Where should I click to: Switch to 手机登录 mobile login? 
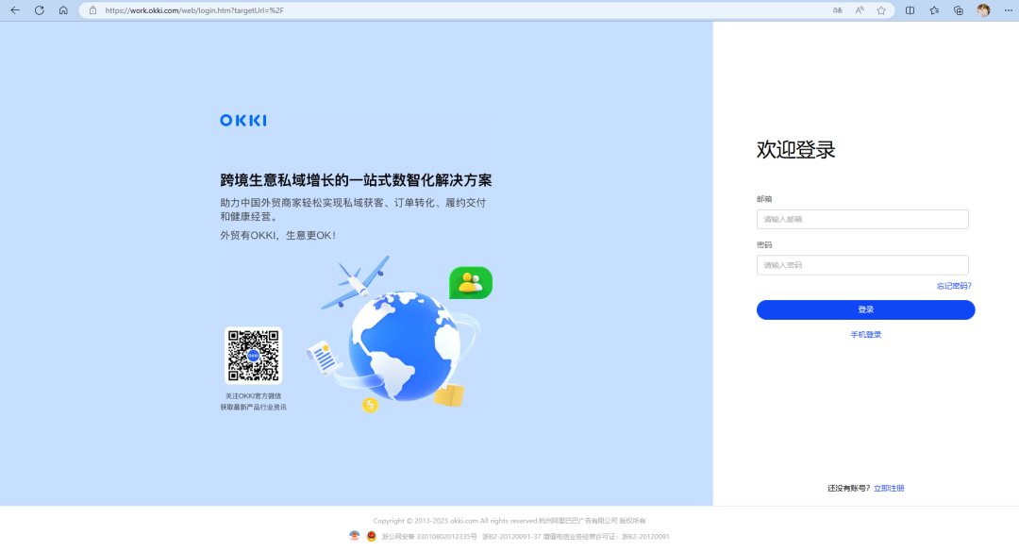(865, 335)
